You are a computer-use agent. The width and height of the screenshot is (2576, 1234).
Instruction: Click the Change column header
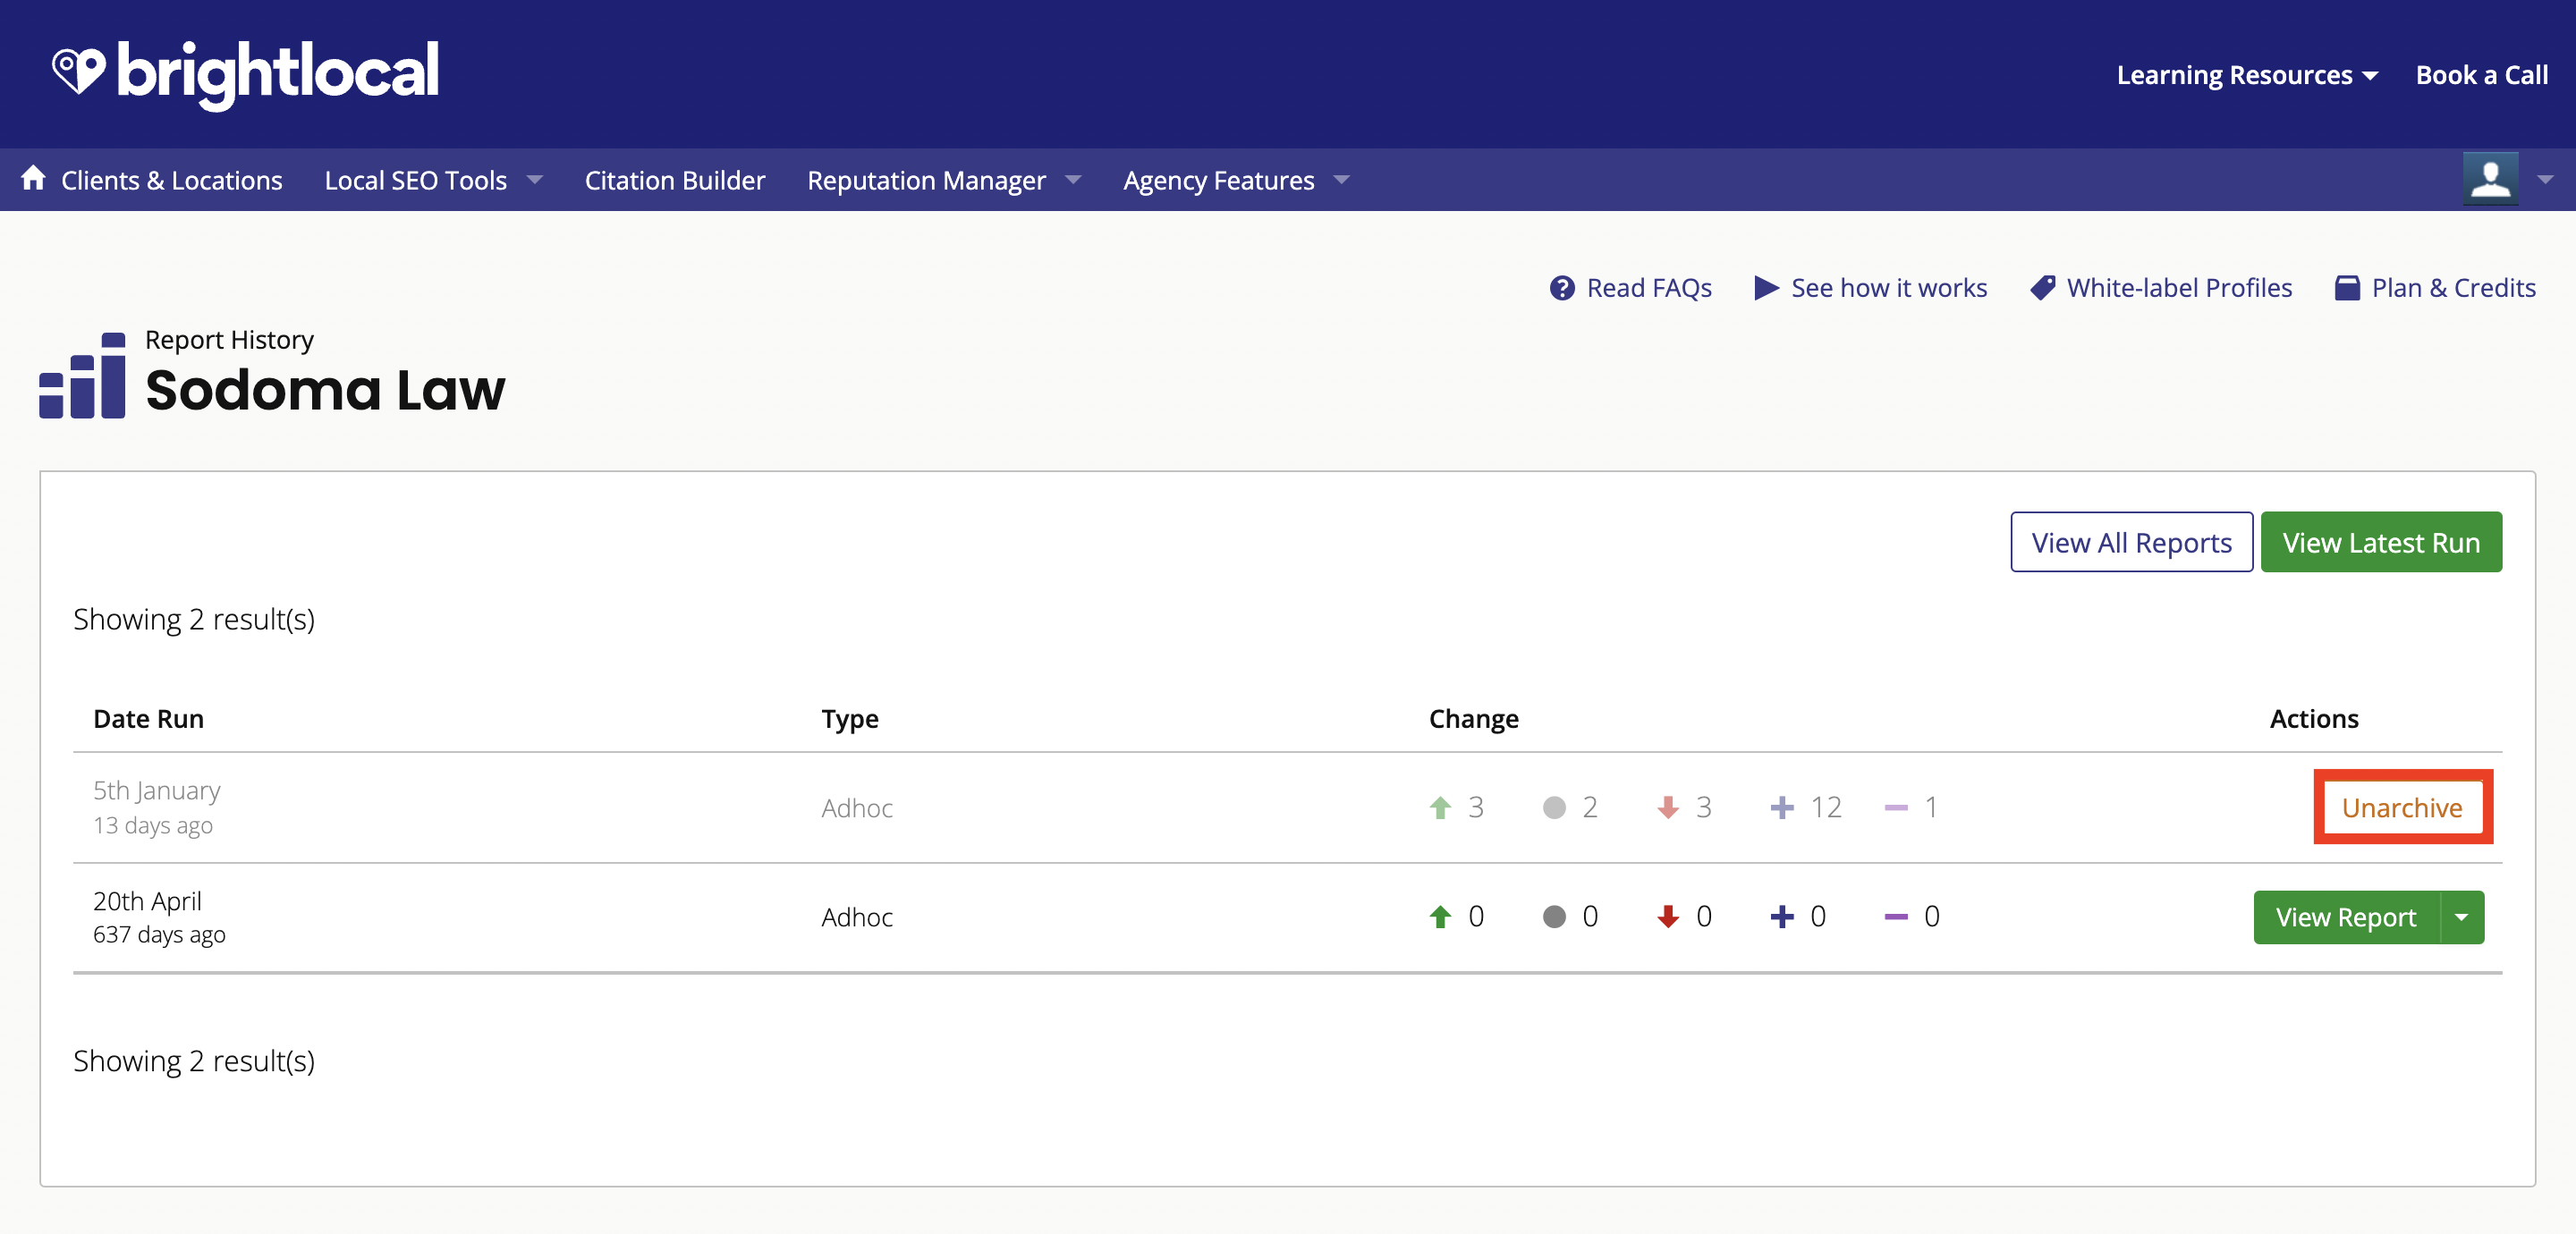1473,719
